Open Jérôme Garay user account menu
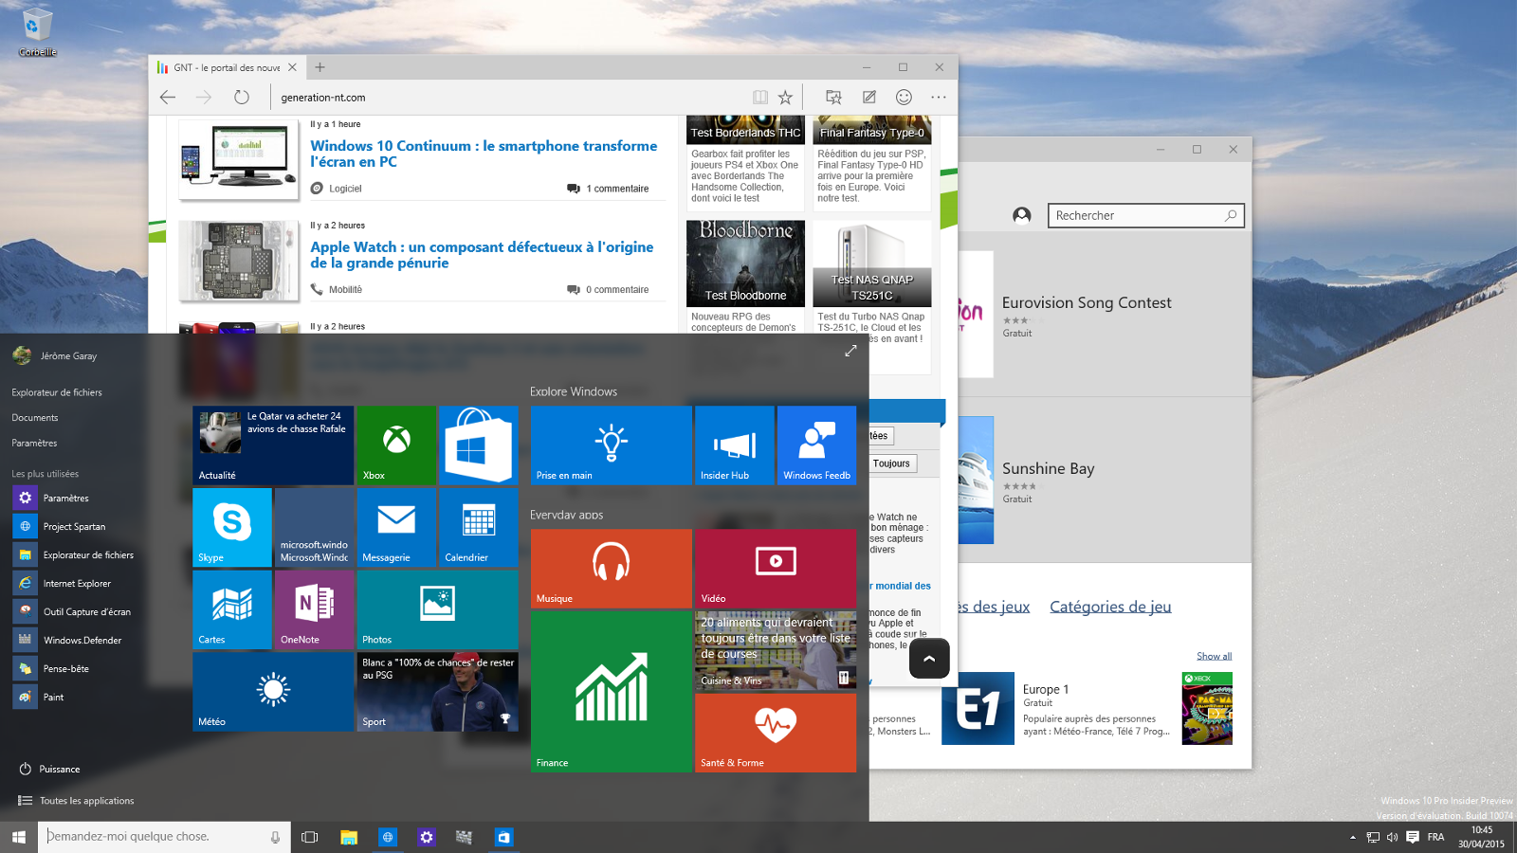 click(x=55, y=355)
